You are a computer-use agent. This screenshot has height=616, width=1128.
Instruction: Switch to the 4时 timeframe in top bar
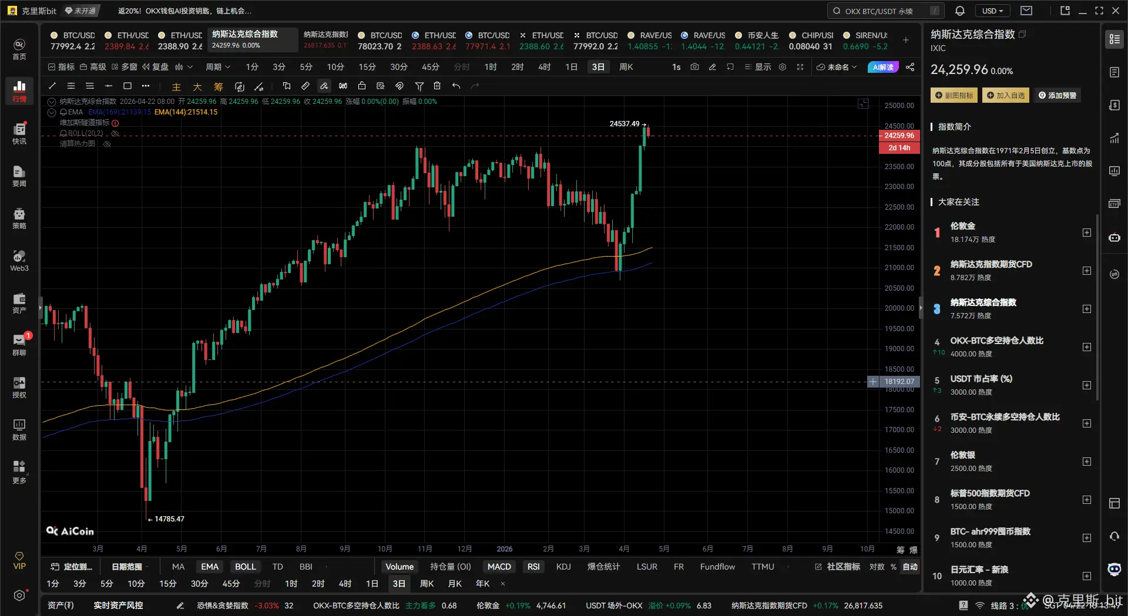[544, 67]
